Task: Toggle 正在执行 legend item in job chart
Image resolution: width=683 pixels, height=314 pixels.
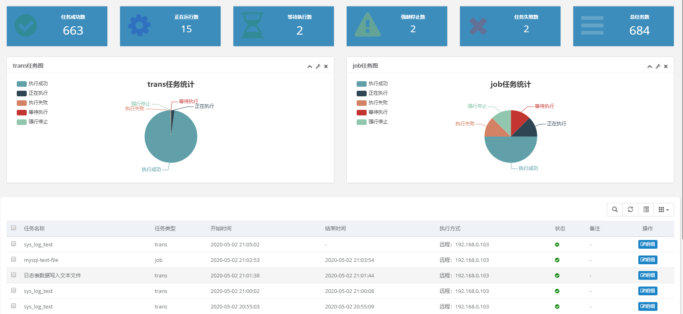Action: pos(372,94)
